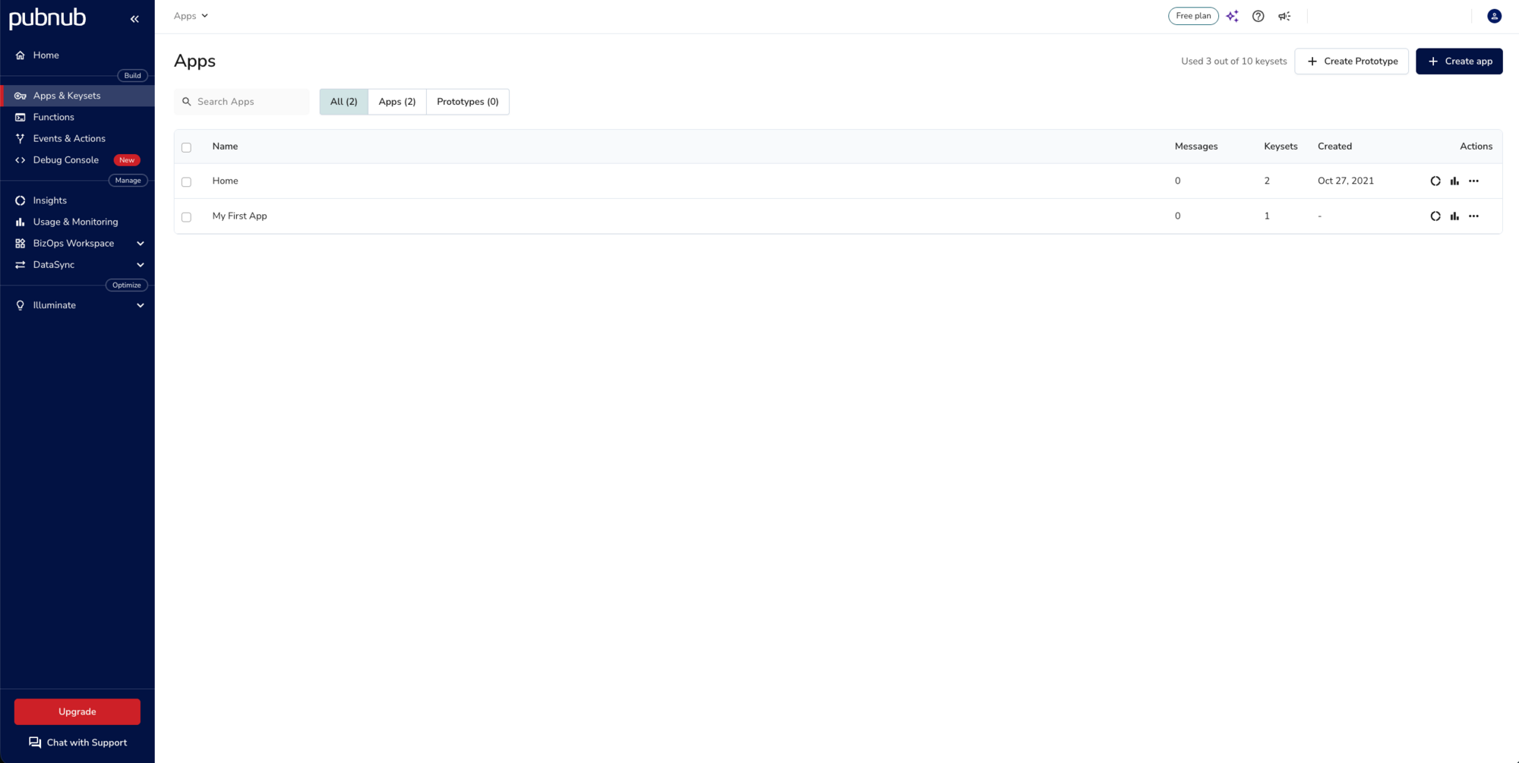
Task: Open the Apps breadcrumb dropdown
Action: [191, 16]
